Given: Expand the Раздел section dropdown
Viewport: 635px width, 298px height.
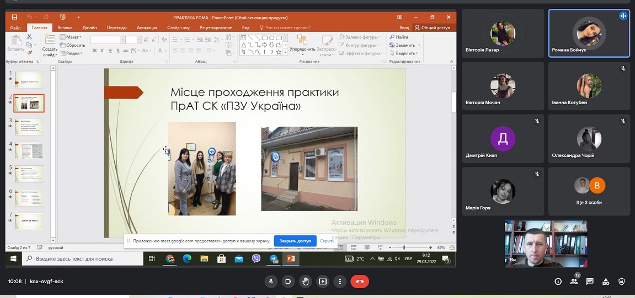Looking at the screenshot, I should click(71, 53).
